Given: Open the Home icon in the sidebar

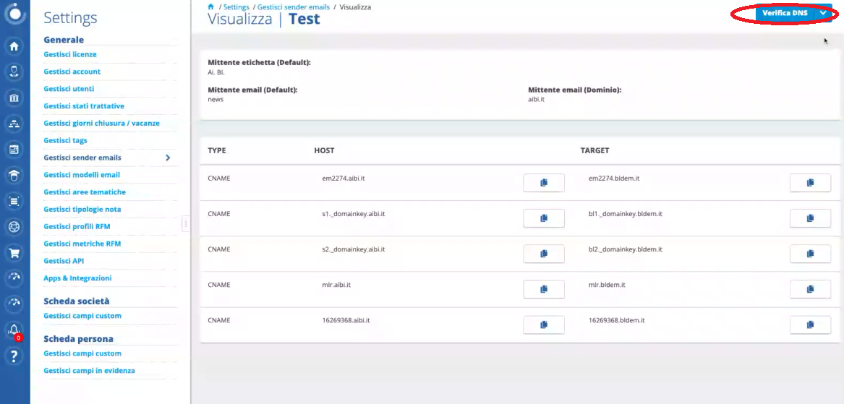Looking at the screenshot, I should coord(14,46).
